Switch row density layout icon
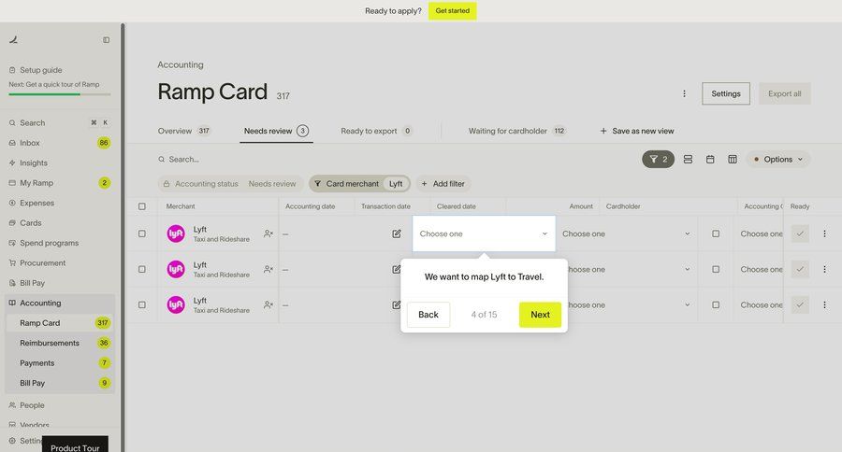Viewport: 842px width, 452px height. (x=688, y=160)
